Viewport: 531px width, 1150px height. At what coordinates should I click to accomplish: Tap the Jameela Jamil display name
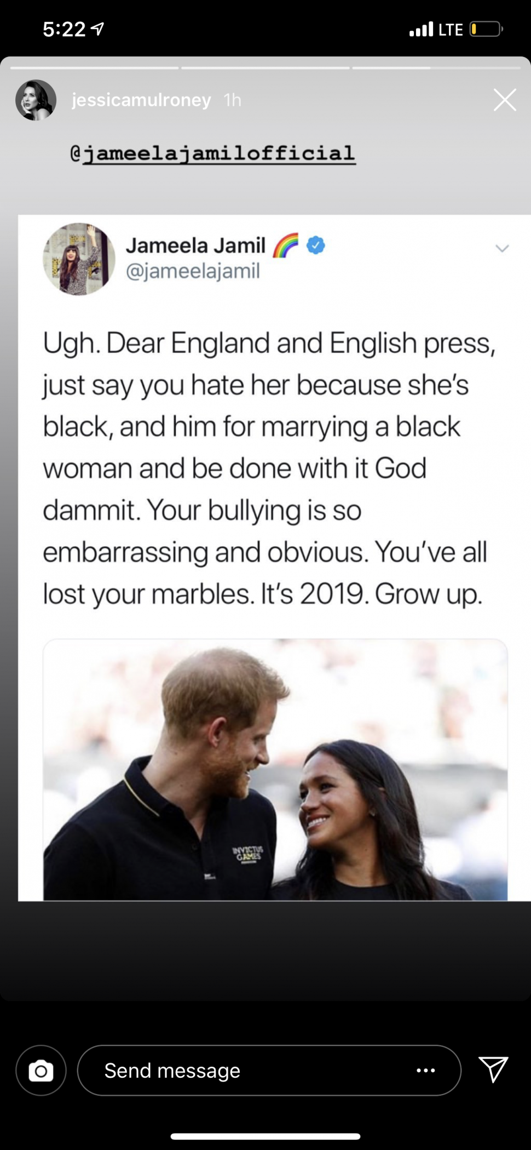pyautogui.click(x=195, y=245)
